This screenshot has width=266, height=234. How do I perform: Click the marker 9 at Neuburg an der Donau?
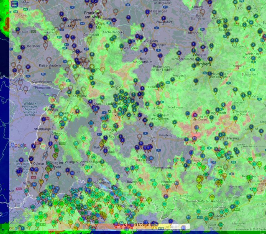point(195,115)
